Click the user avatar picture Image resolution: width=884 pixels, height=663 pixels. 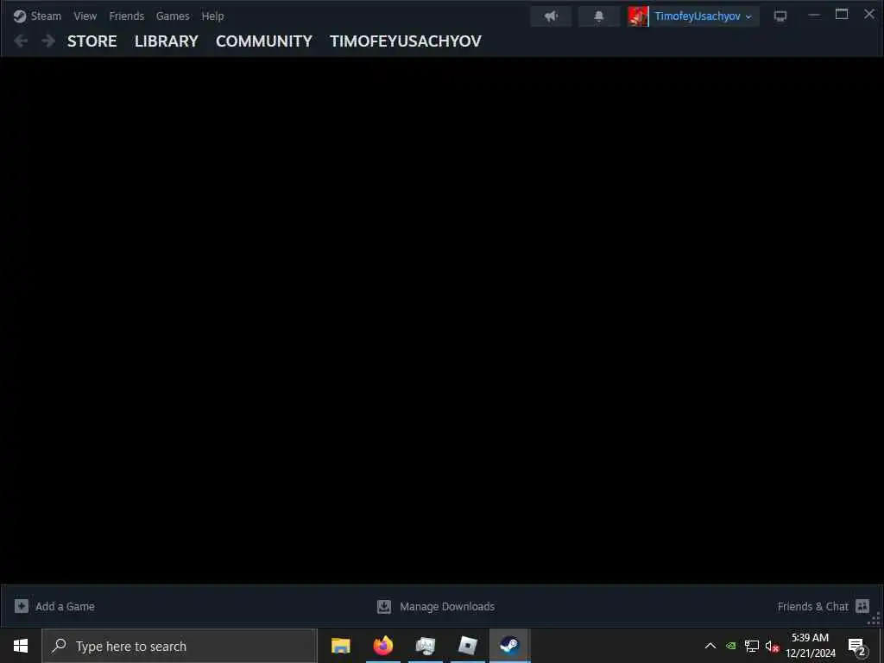point(638,16)
